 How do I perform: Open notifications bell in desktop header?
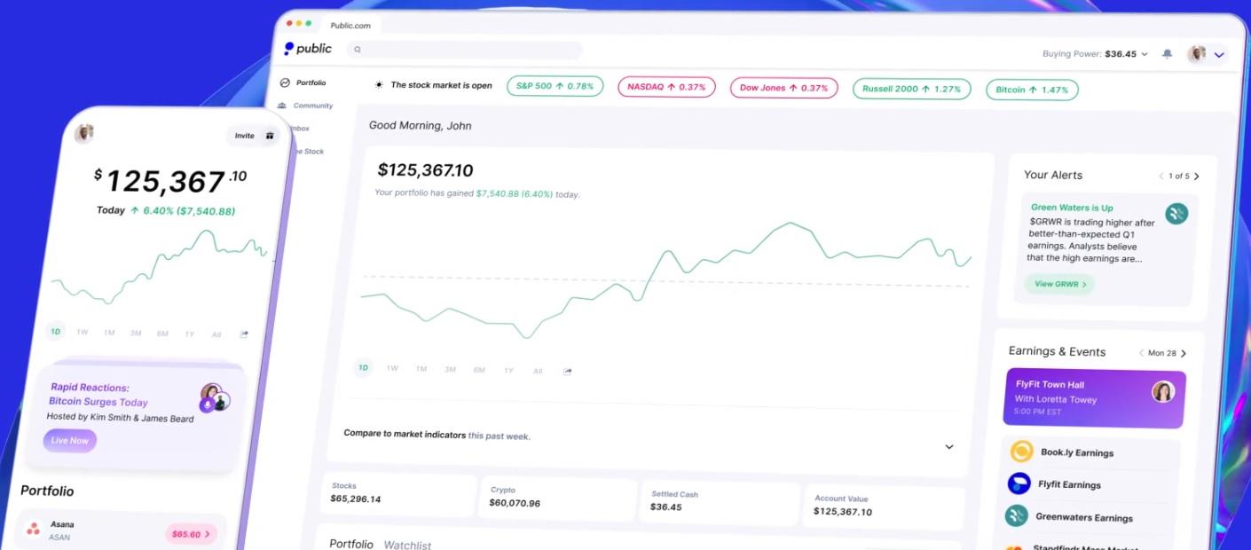(x=1167, y=54)
